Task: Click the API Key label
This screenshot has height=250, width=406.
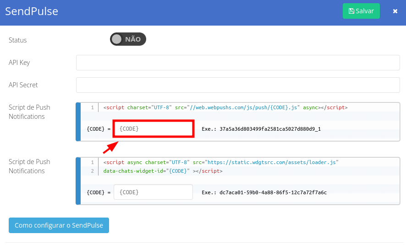Action: pos(19,63)
